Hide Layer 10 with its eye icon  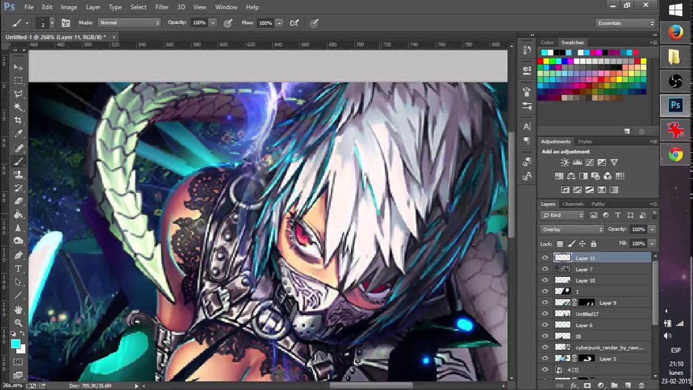click(x=545, y=281)
